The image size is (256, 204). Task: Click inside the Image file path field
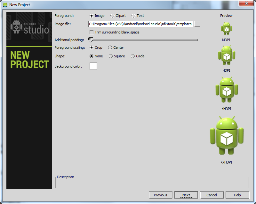pos(141,24)
